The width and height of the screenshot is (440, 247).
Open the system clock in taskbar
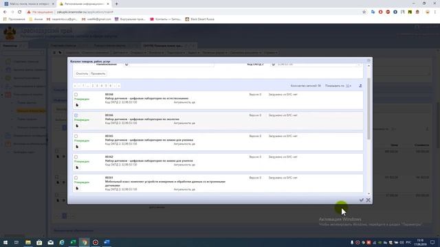point(420,242)
